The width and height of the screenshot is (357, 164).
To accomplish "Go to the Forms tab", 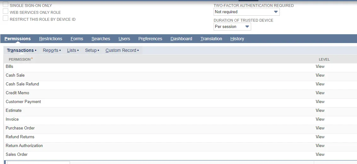I will click(77, 39).
